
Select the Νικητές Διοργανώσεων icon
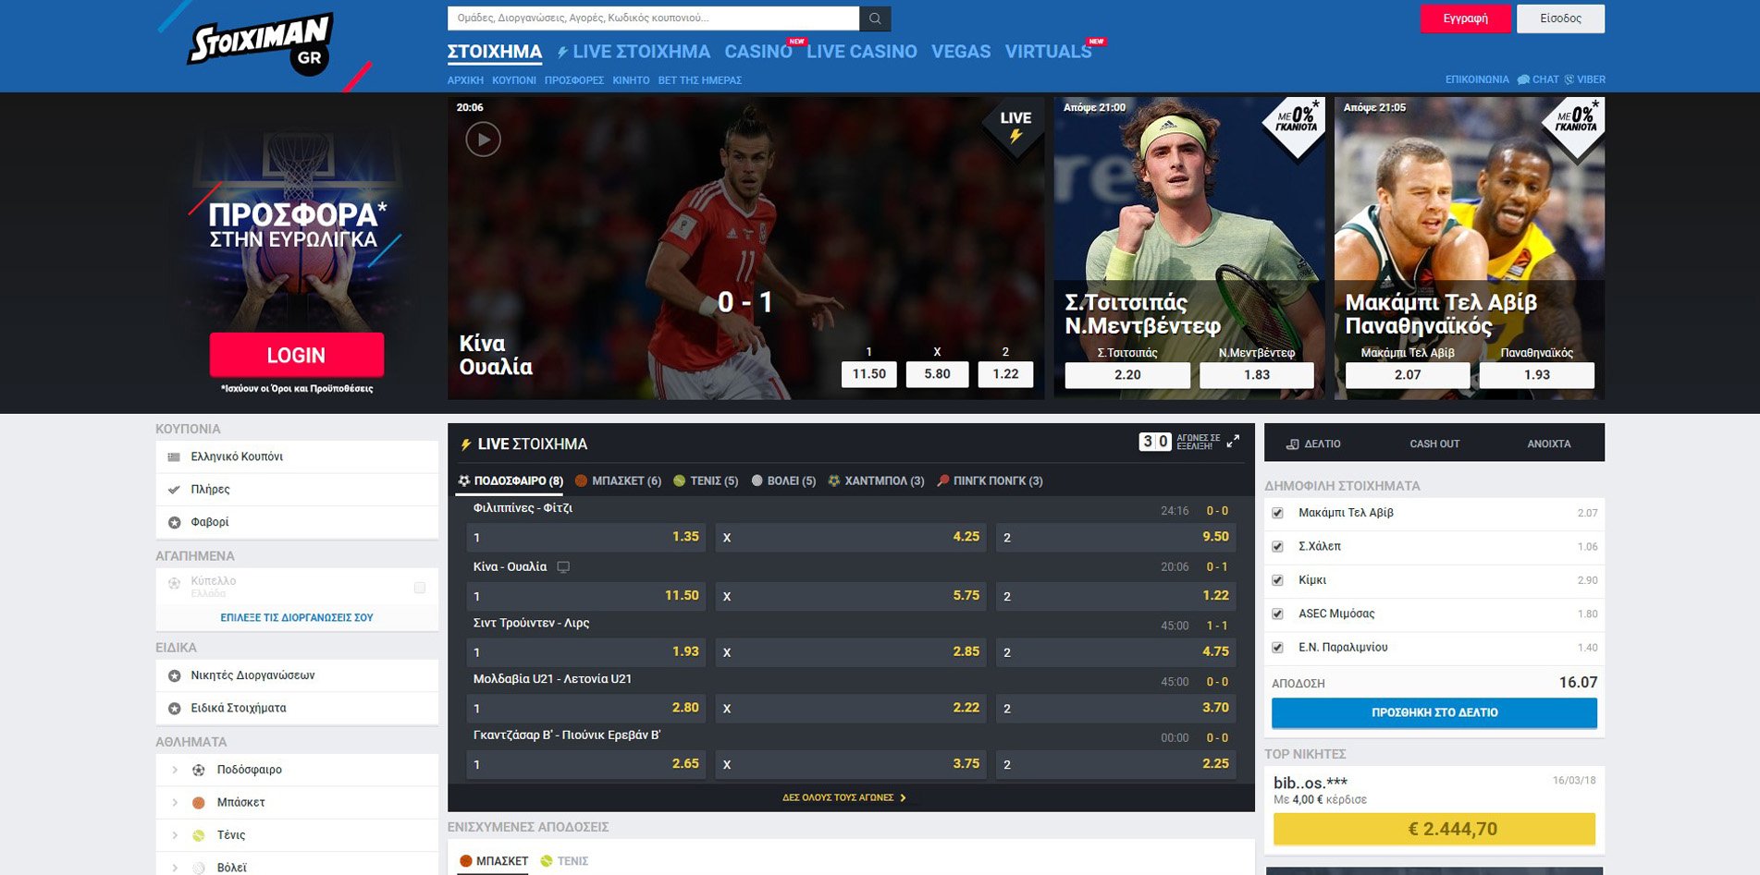174,676
